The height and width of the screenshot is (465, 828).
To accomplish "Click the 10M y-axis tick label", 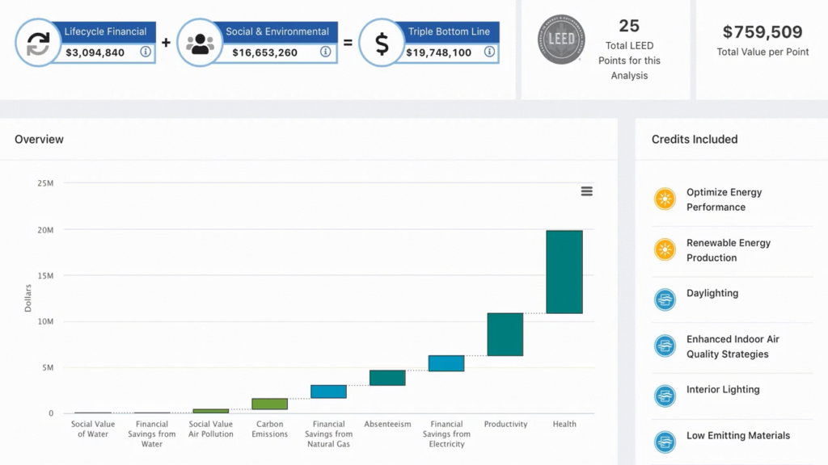I will [45, 321].
